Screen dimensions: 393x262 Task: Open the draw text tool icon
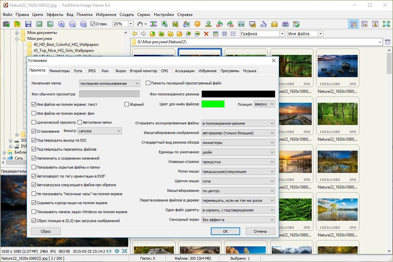(187, 24)
